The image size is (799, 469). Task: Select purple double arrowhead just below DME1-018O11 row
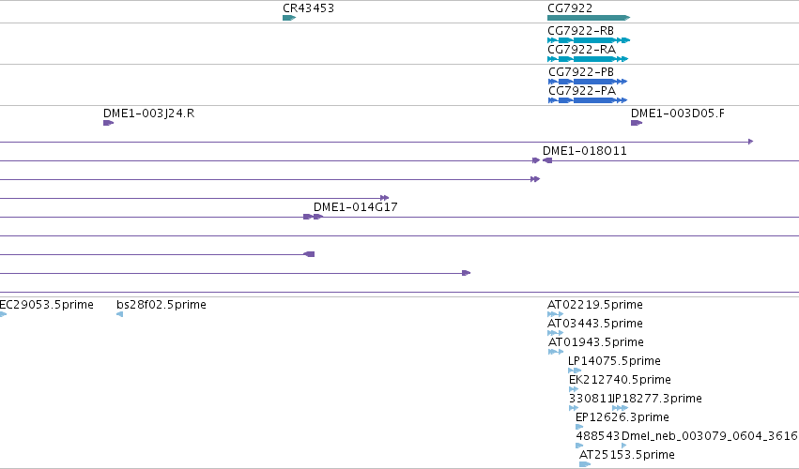(535, 179)
